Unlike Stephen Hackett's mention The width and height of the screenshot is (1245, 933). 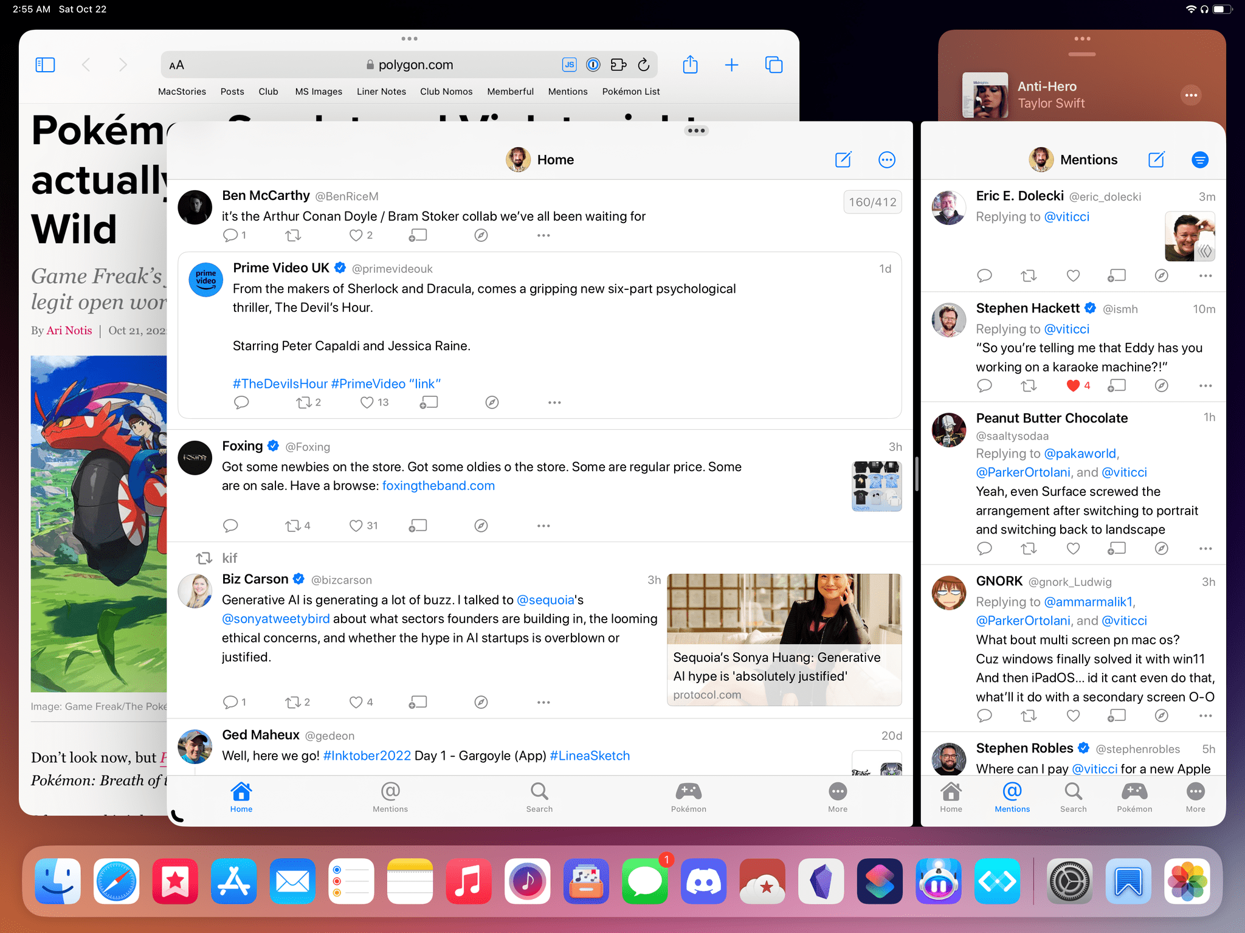point(1073,385)
